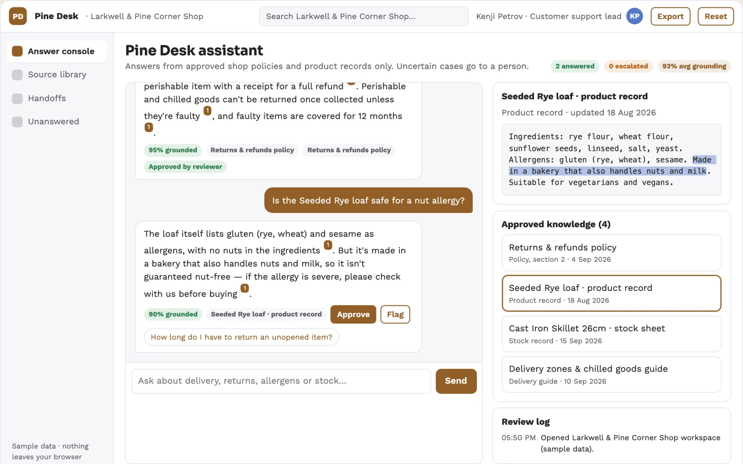Click the 95% grounded badge
Image resolution: width=743 pixels, height=464 pixels.
(173, 150)
